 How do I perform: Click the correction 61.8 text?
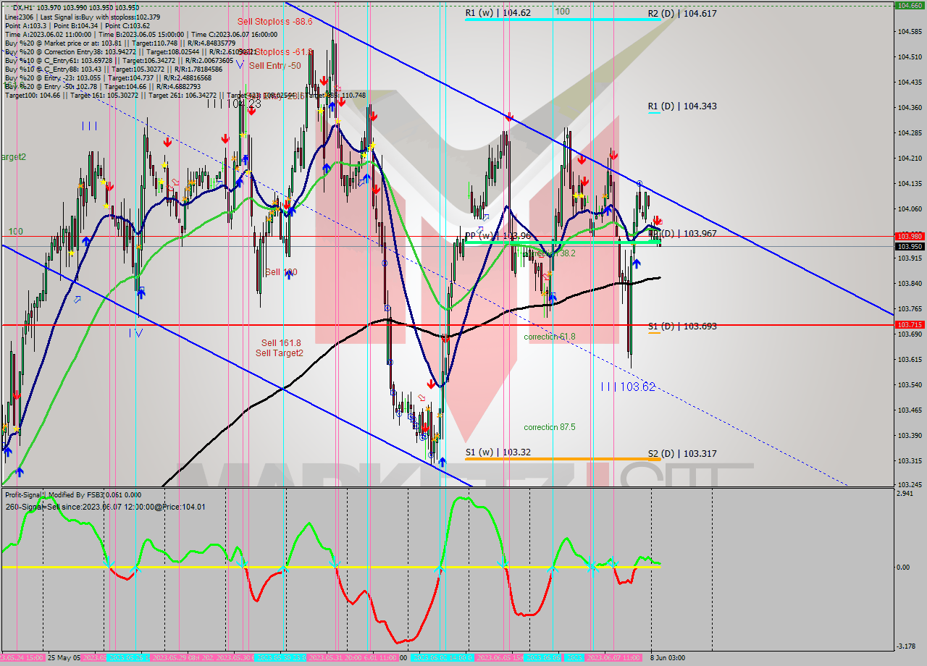[550, 337]
